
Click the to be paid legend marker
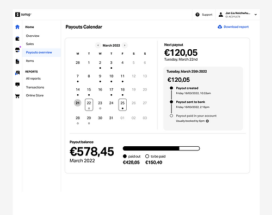click(147, 156)
